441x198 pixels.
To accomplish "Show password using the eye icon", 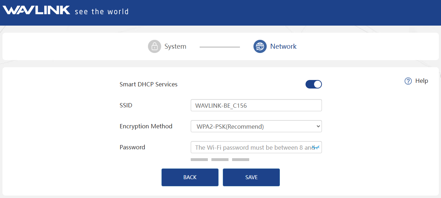I will coord(316,147).
